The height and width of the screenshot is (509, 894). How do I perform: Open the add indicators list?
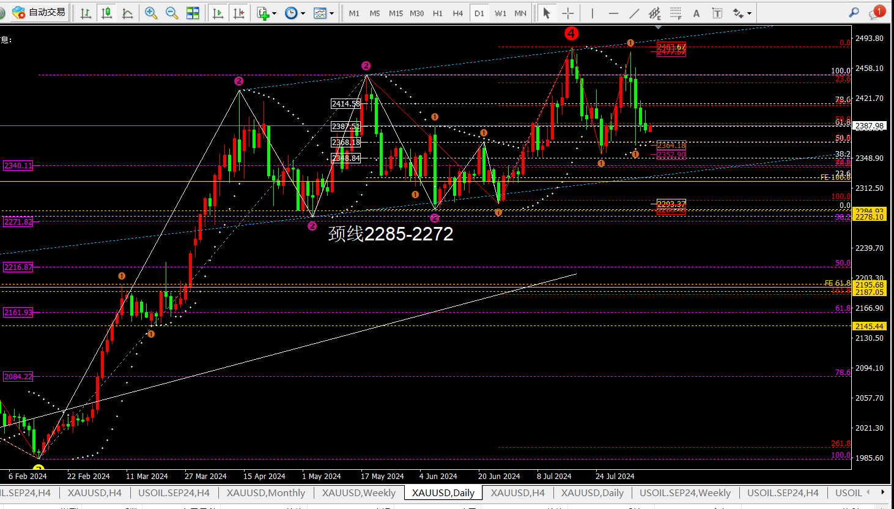[266, 13]
